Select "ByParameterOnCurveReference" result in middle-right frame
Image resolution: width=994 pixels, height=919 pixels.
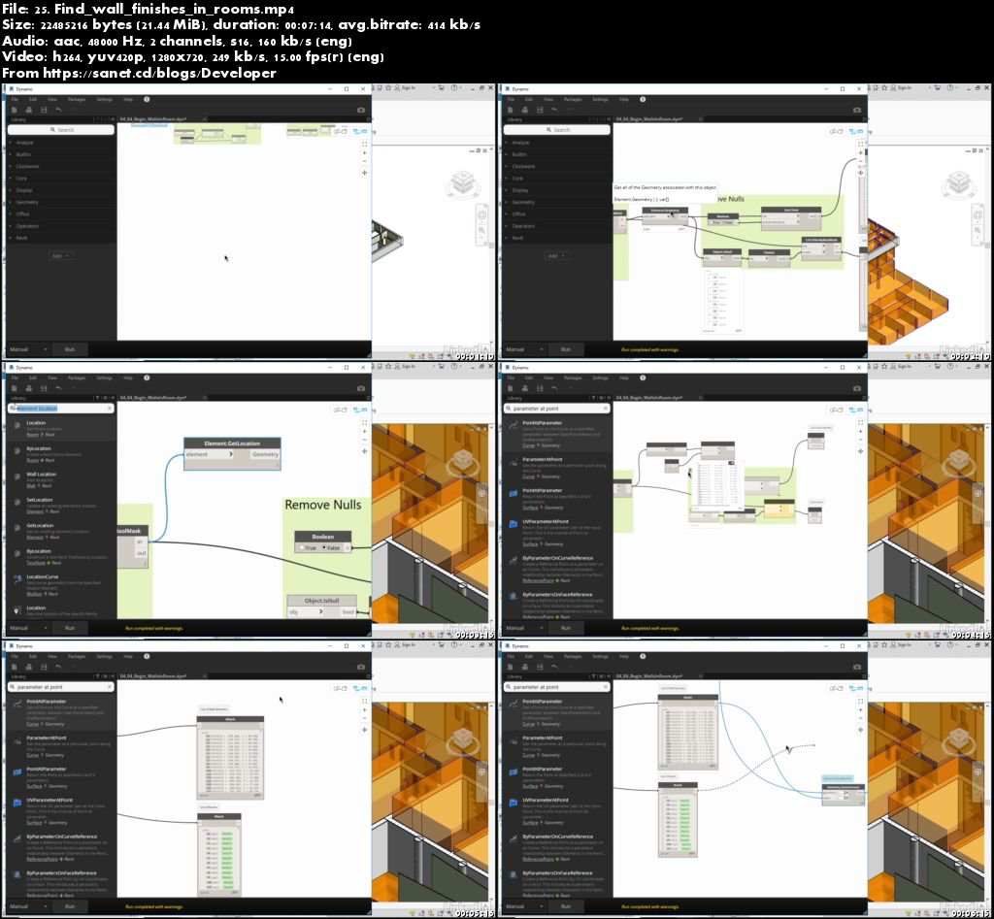pyautogui.click(x=558, y=558)
